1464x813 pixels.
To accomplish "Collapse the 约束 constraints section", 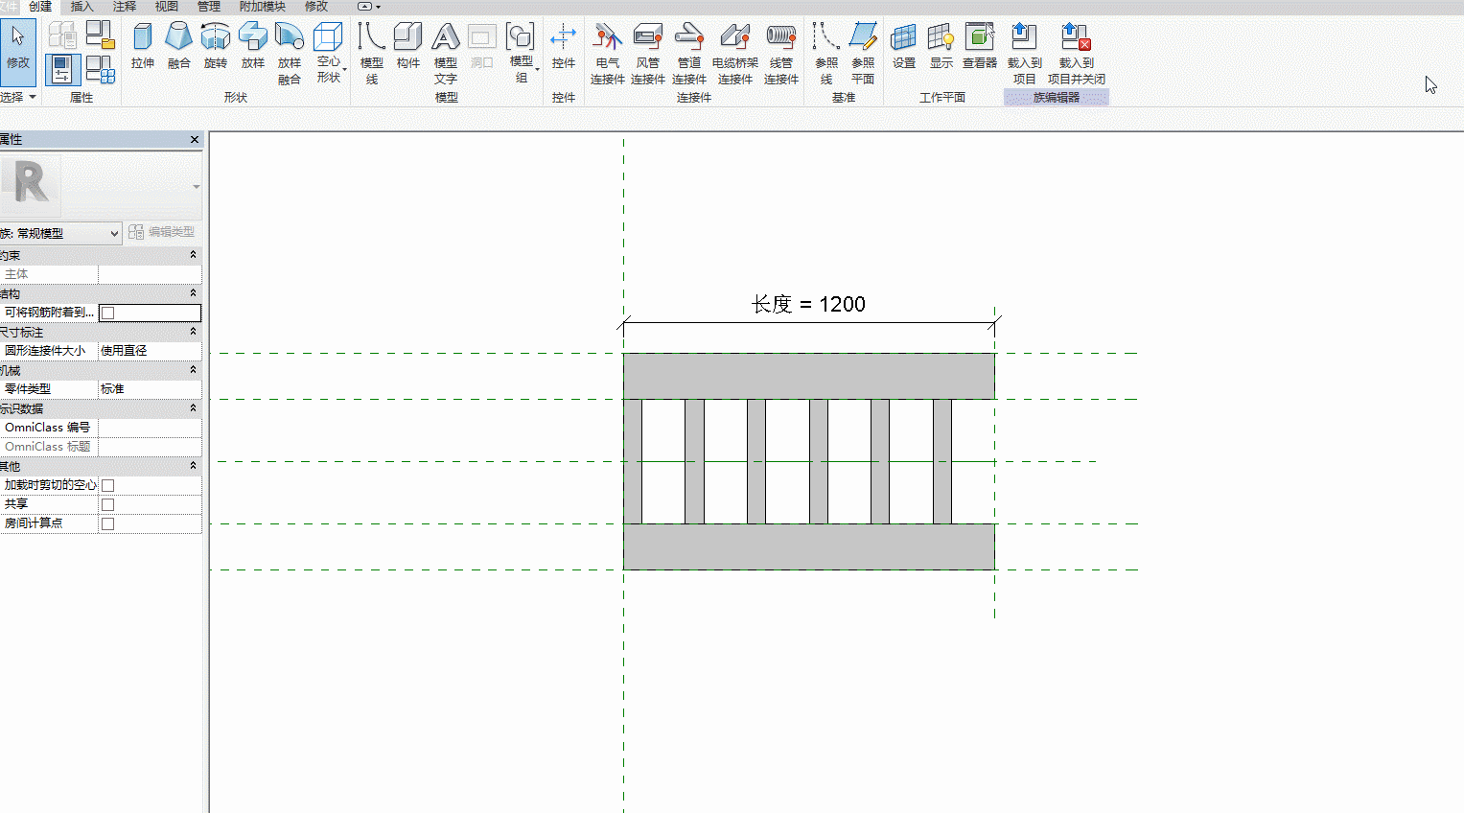I will [x=193, y=255].
